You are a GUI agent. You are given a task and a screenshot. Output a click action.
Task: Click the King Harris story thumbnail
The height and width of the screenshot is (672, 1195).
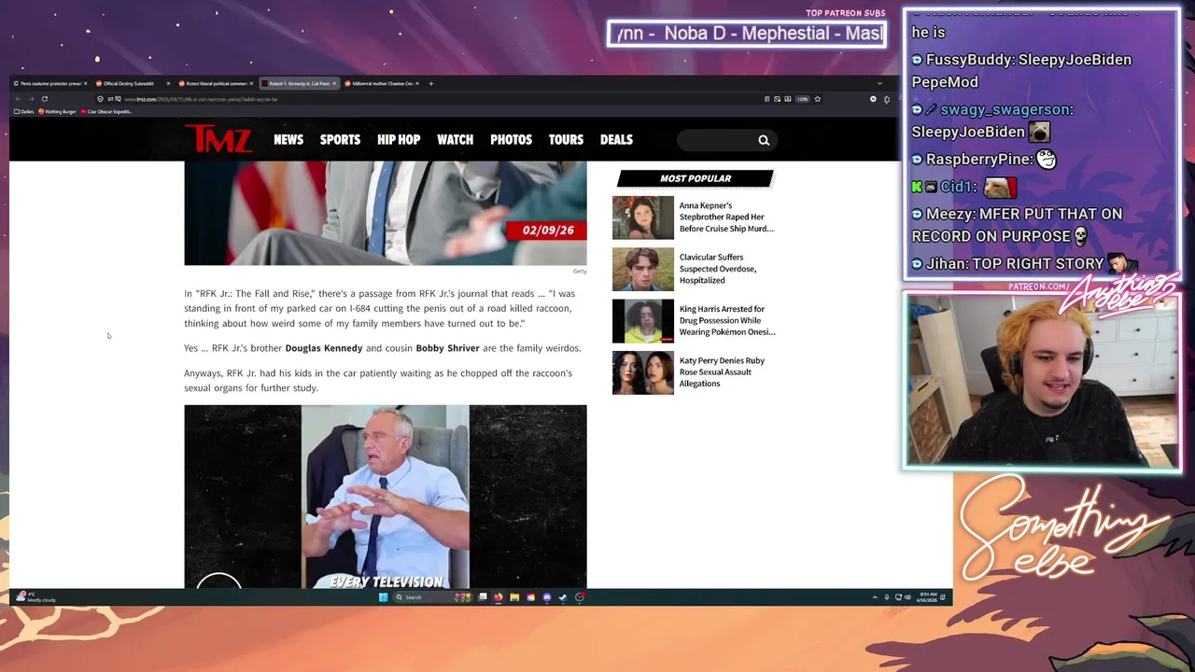pyautogui.click(x=642, y=321)
